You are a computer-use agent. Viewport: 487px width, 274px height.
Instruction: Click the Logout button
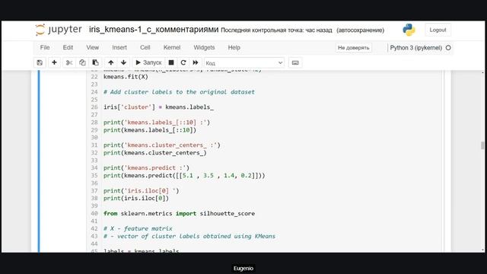tap(438, 30)
